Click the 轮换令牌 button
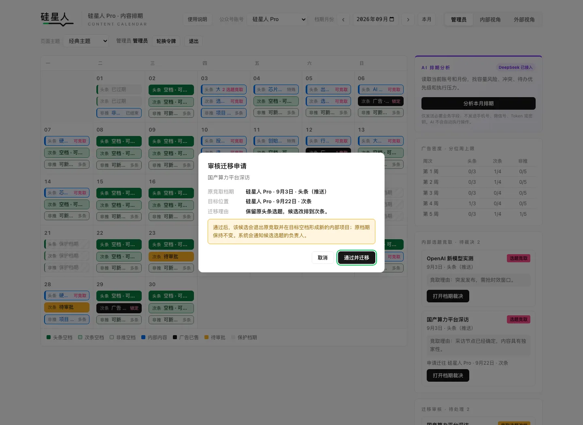Image resolution: width=583 pixels, height=425 pixels. (166, 41)
